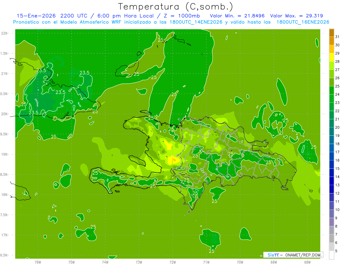
Task: Click "6:00 pm Hora Local" text
Action: pyautogui.click(x=125, y=16)
